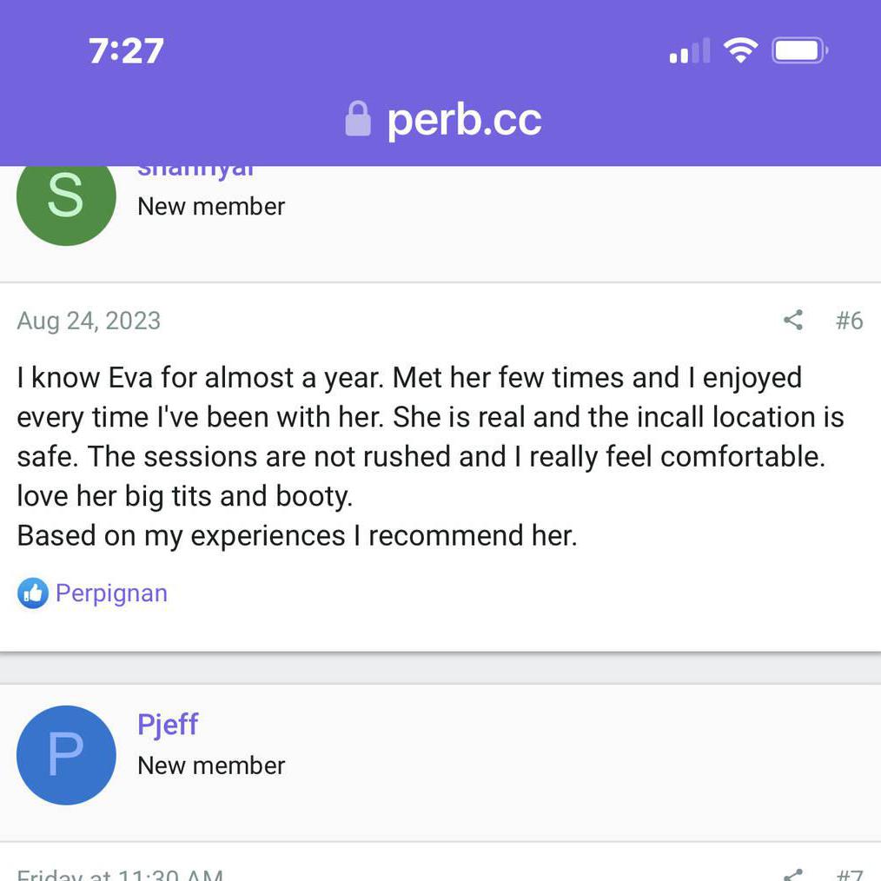Viewport: 881px width, 881px height.
Task: Click the thumbs-up like icon
Action: click(32, 593)
